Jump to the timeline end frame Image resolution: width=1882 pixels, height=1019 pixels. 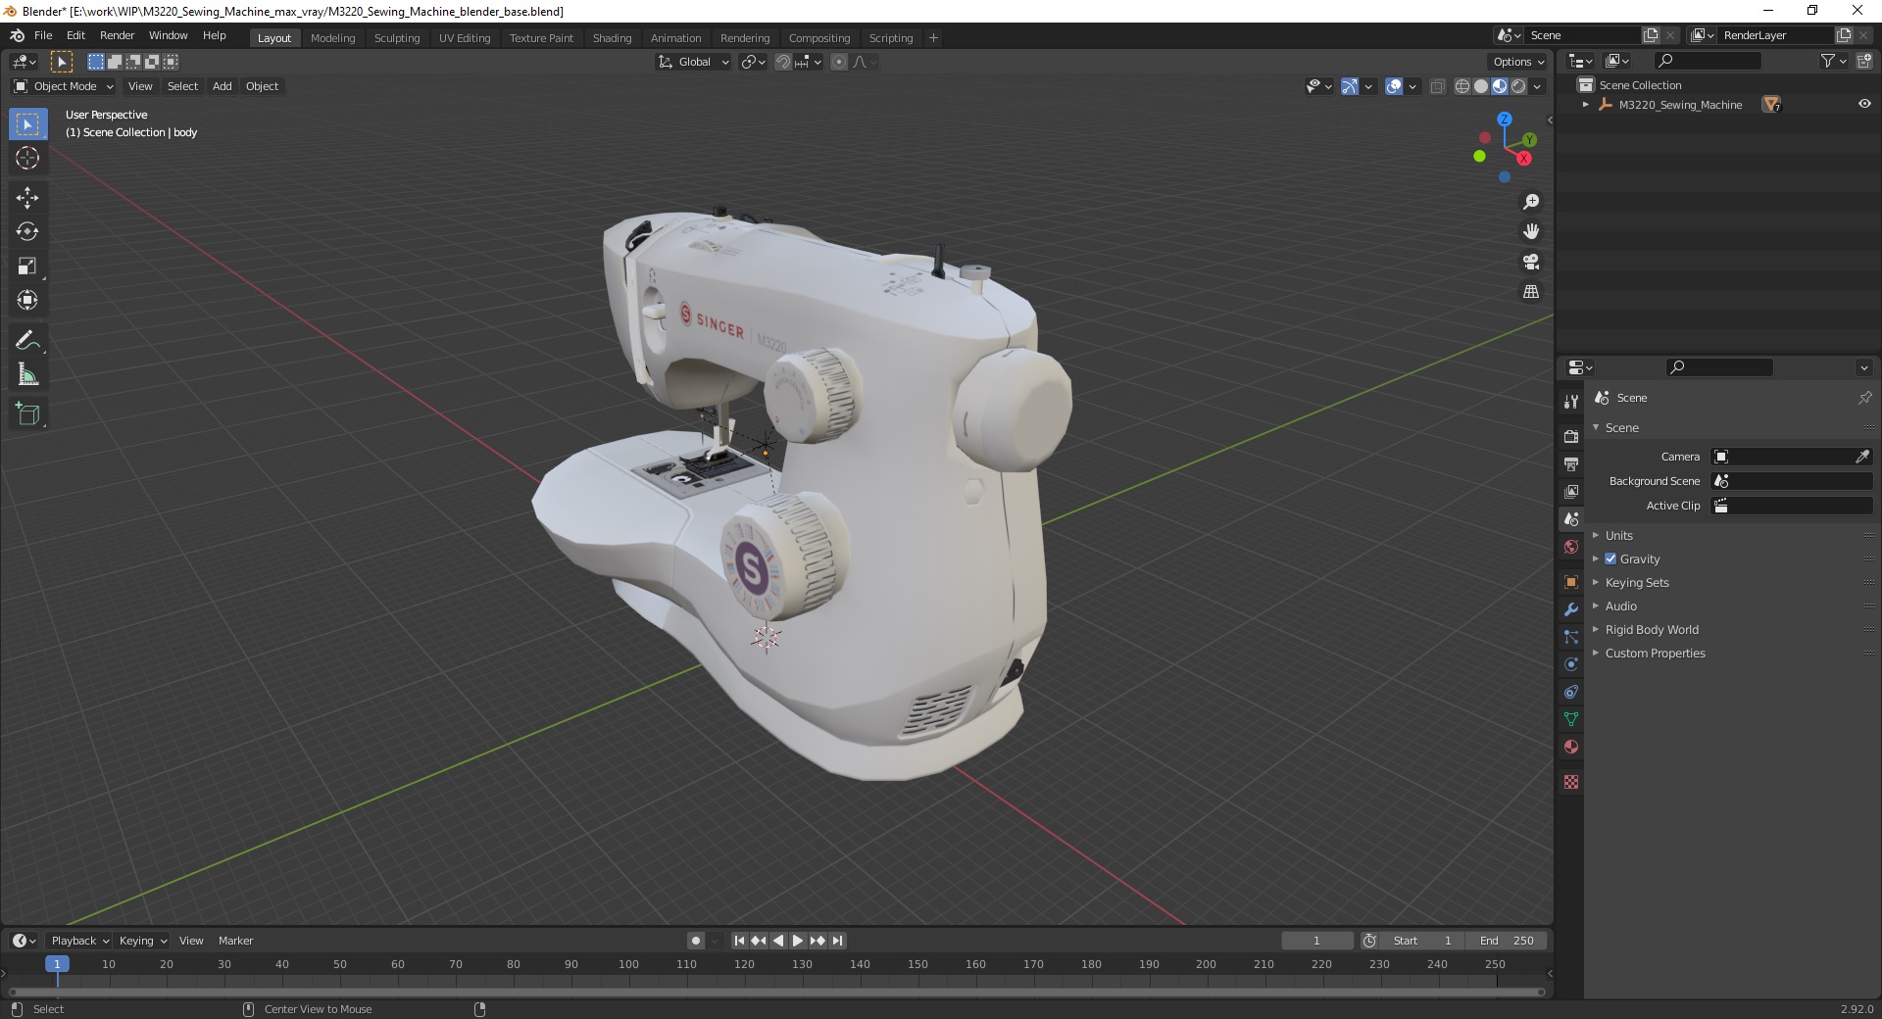click(837, 941)
